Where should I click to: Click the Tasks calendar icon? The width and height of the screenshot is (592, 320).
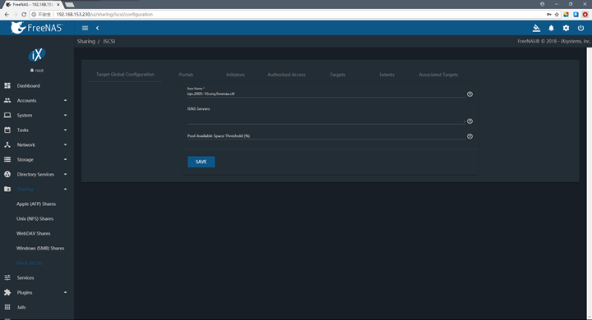[x=7, y=130]
